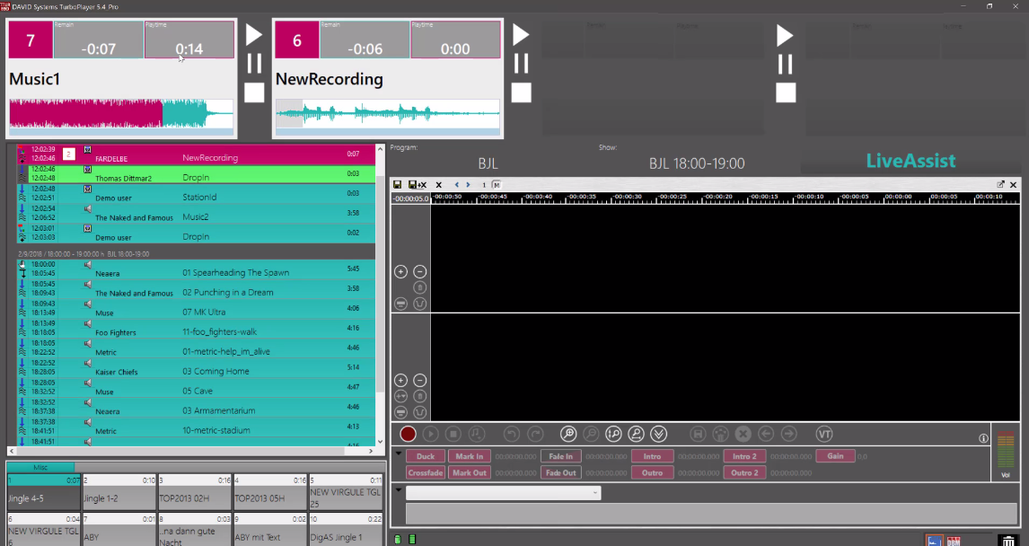This screenshot has width=1029, height=546.
Task: Trigger the TOP2013 02H jingle button
Action: point(195,493)
